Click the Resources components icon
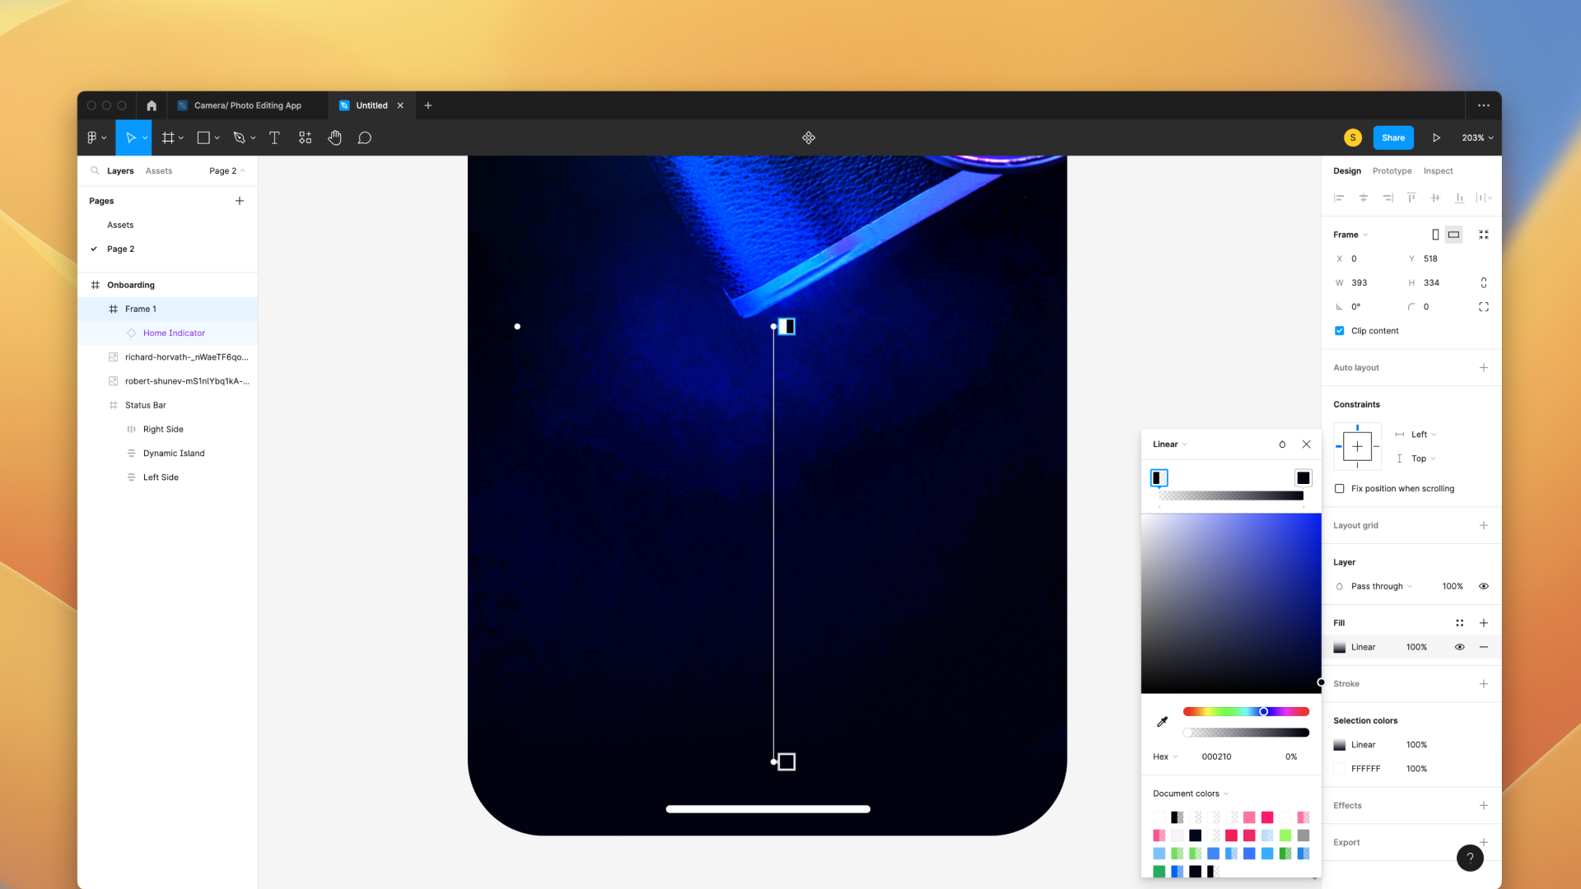This screenshot has width=1581, height=889. click(305, 137)
